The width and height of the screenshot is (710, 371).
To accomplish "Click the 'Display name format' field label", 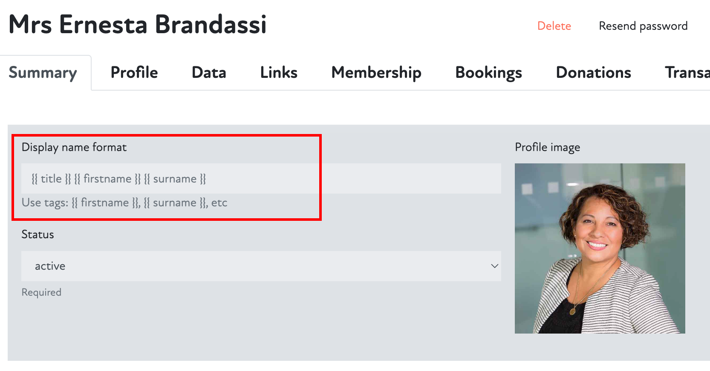I will (x=74, y=147).
